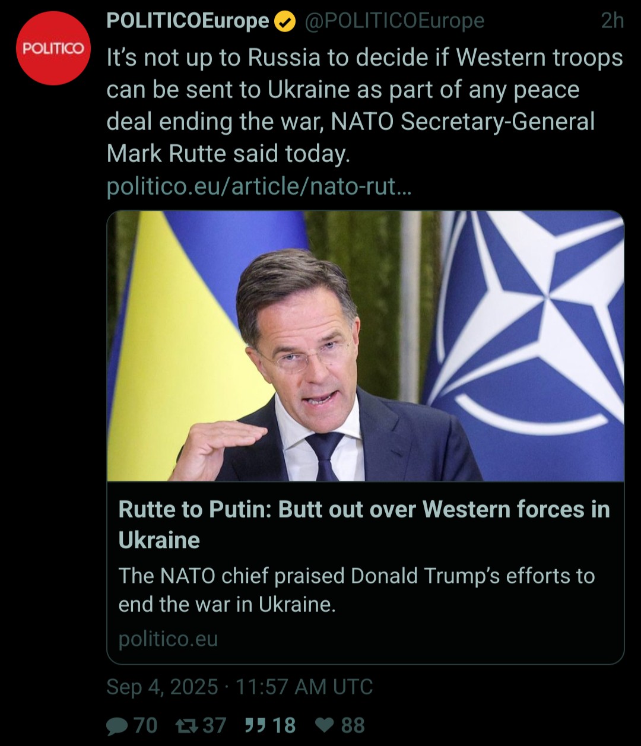Viewport: 641px width, 746px height.
Task: View the 88 likes count
Action: point(353,725)
